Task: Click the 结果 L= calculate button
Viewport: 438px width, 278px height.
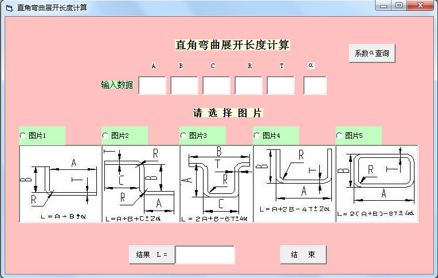Action: click(x=152, y=255)
